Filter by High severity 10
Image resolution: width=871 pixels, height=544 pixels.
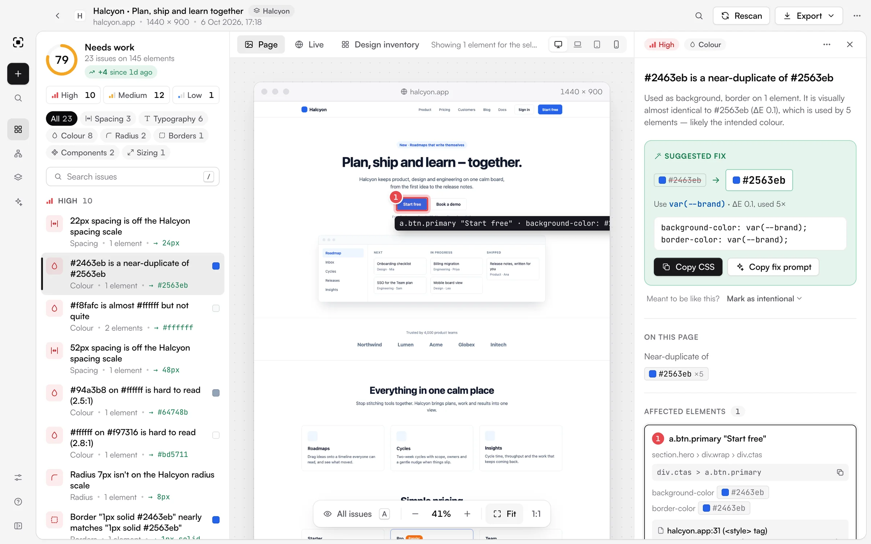pyautogui.click(x=73, y=95)
